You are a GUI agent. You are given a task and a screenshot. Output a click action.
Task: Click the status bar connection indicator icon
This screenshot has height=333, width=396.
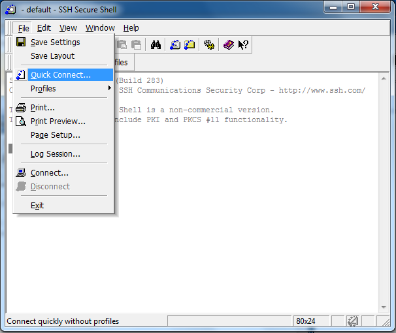tap(353, 321)
